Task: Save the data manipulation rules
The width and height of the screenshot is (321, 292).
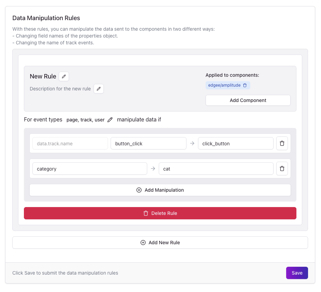Action: coord(297,273)
